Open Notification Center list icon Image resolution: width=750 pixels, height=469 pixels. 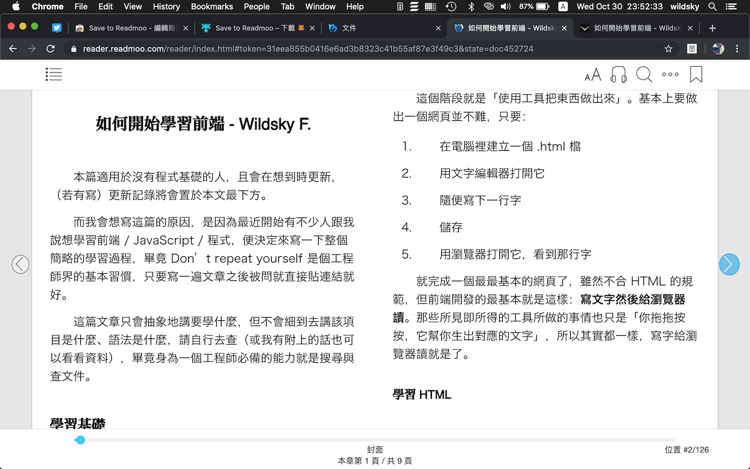coord(732,6)
